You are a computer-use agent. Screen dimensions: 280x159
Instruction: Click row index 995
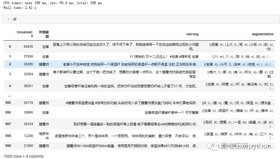(8, 103)
